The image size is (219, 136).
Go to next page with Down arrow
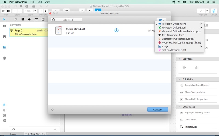(46, 11)
